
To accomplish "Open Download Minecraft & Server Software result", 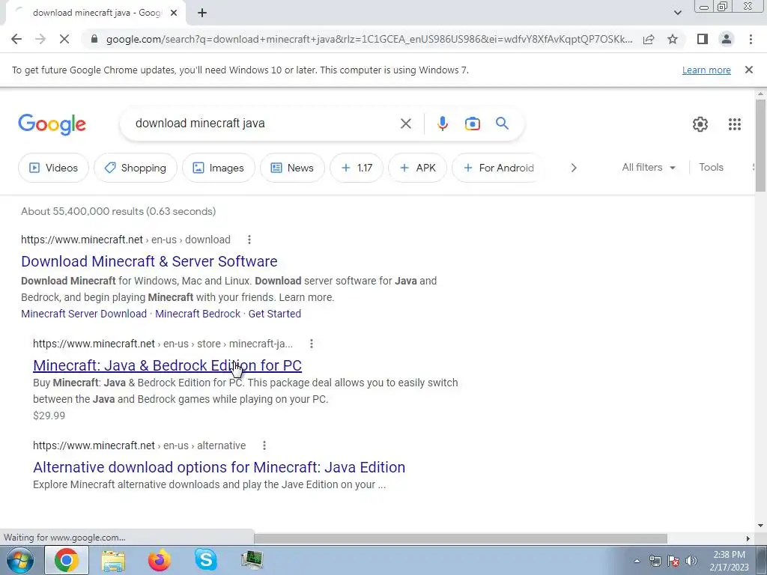I will pos(149,261).
